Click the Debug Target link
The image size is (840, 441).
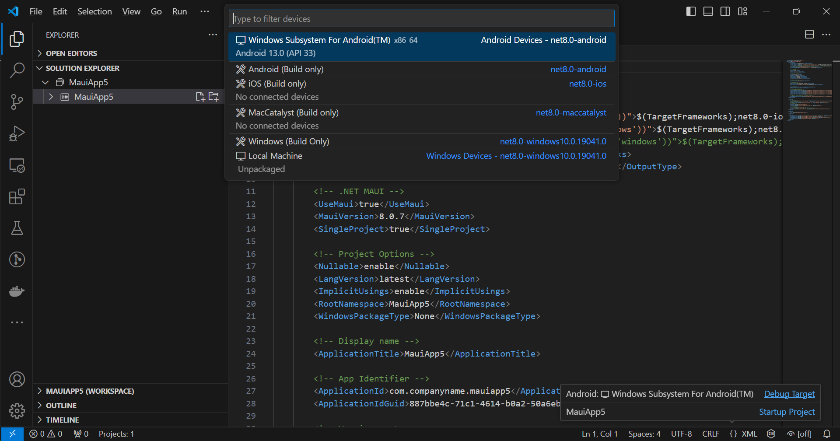[x=789, y=393]
